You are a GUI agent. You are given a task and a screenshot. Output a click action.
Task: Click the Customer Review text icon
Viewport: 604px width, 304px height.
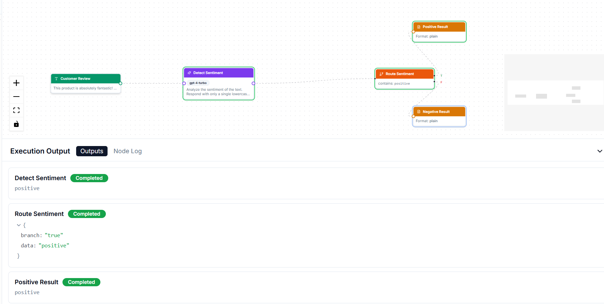(x=56, y=78)
